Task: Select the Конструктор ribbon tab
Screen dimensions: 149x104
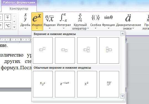Action: pyautogui.click(x=19, y=9)
